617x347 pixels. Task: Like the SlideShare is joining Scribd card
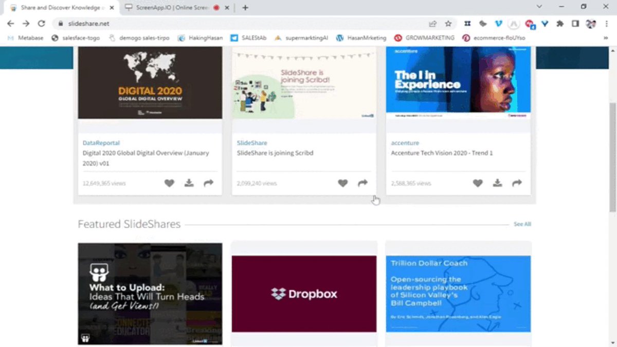[x=343, y=183]
